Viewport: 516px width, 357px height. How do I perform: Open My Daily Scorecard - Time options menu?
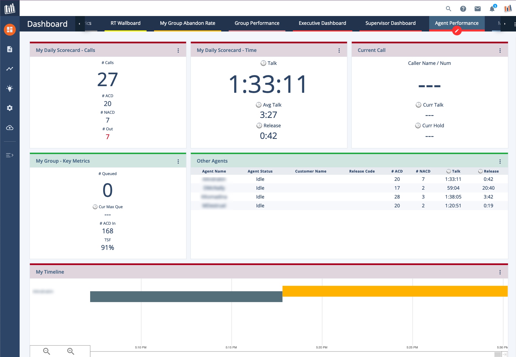point(339,51)
